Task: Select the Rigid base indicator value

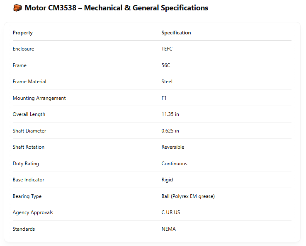Action: pyautogui.click(x=167, y=180)
